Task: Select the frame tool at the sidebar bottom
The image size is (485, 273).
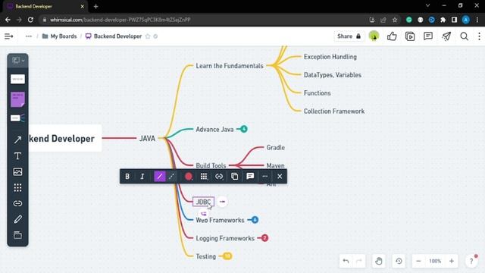Action: coord(17,235)
